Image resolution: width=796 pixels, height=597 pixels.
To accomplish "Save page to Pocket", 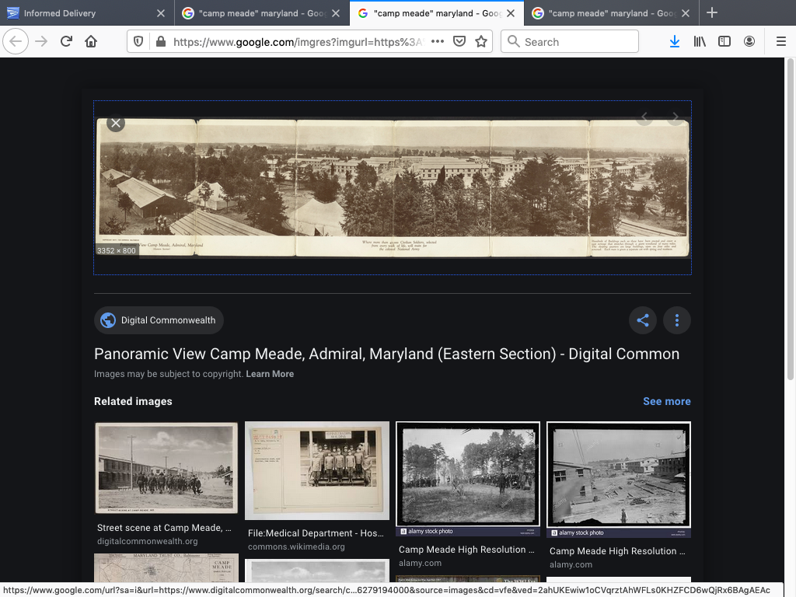I will click(x=459, y=42).
